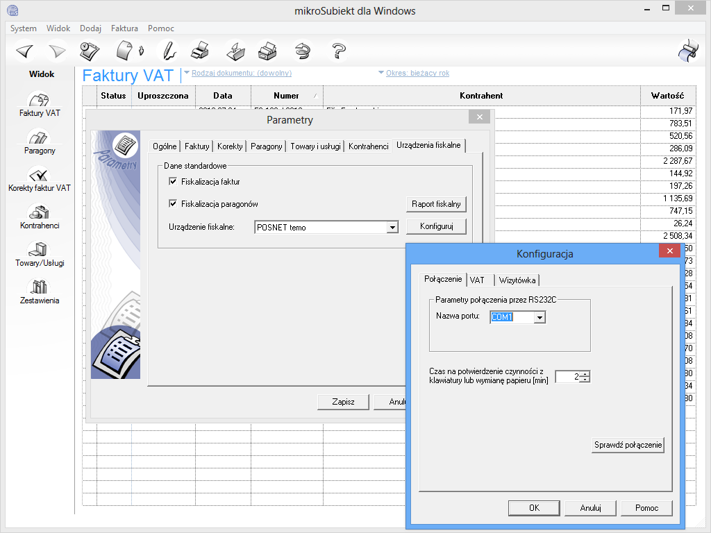Uncheck Fiskalizacja faktur checkbox

pyautogui.click(x=173, y=182)
